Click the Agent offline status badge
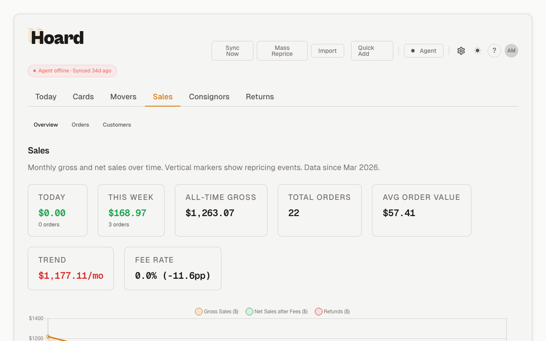546x341 pixels. pyautogui.click(x=72, y=71)
